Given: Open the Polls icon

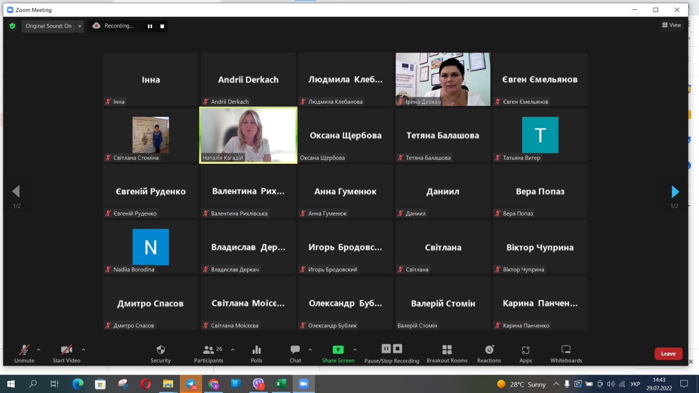Looking at the screenshot, I should [x=257, y=350].
